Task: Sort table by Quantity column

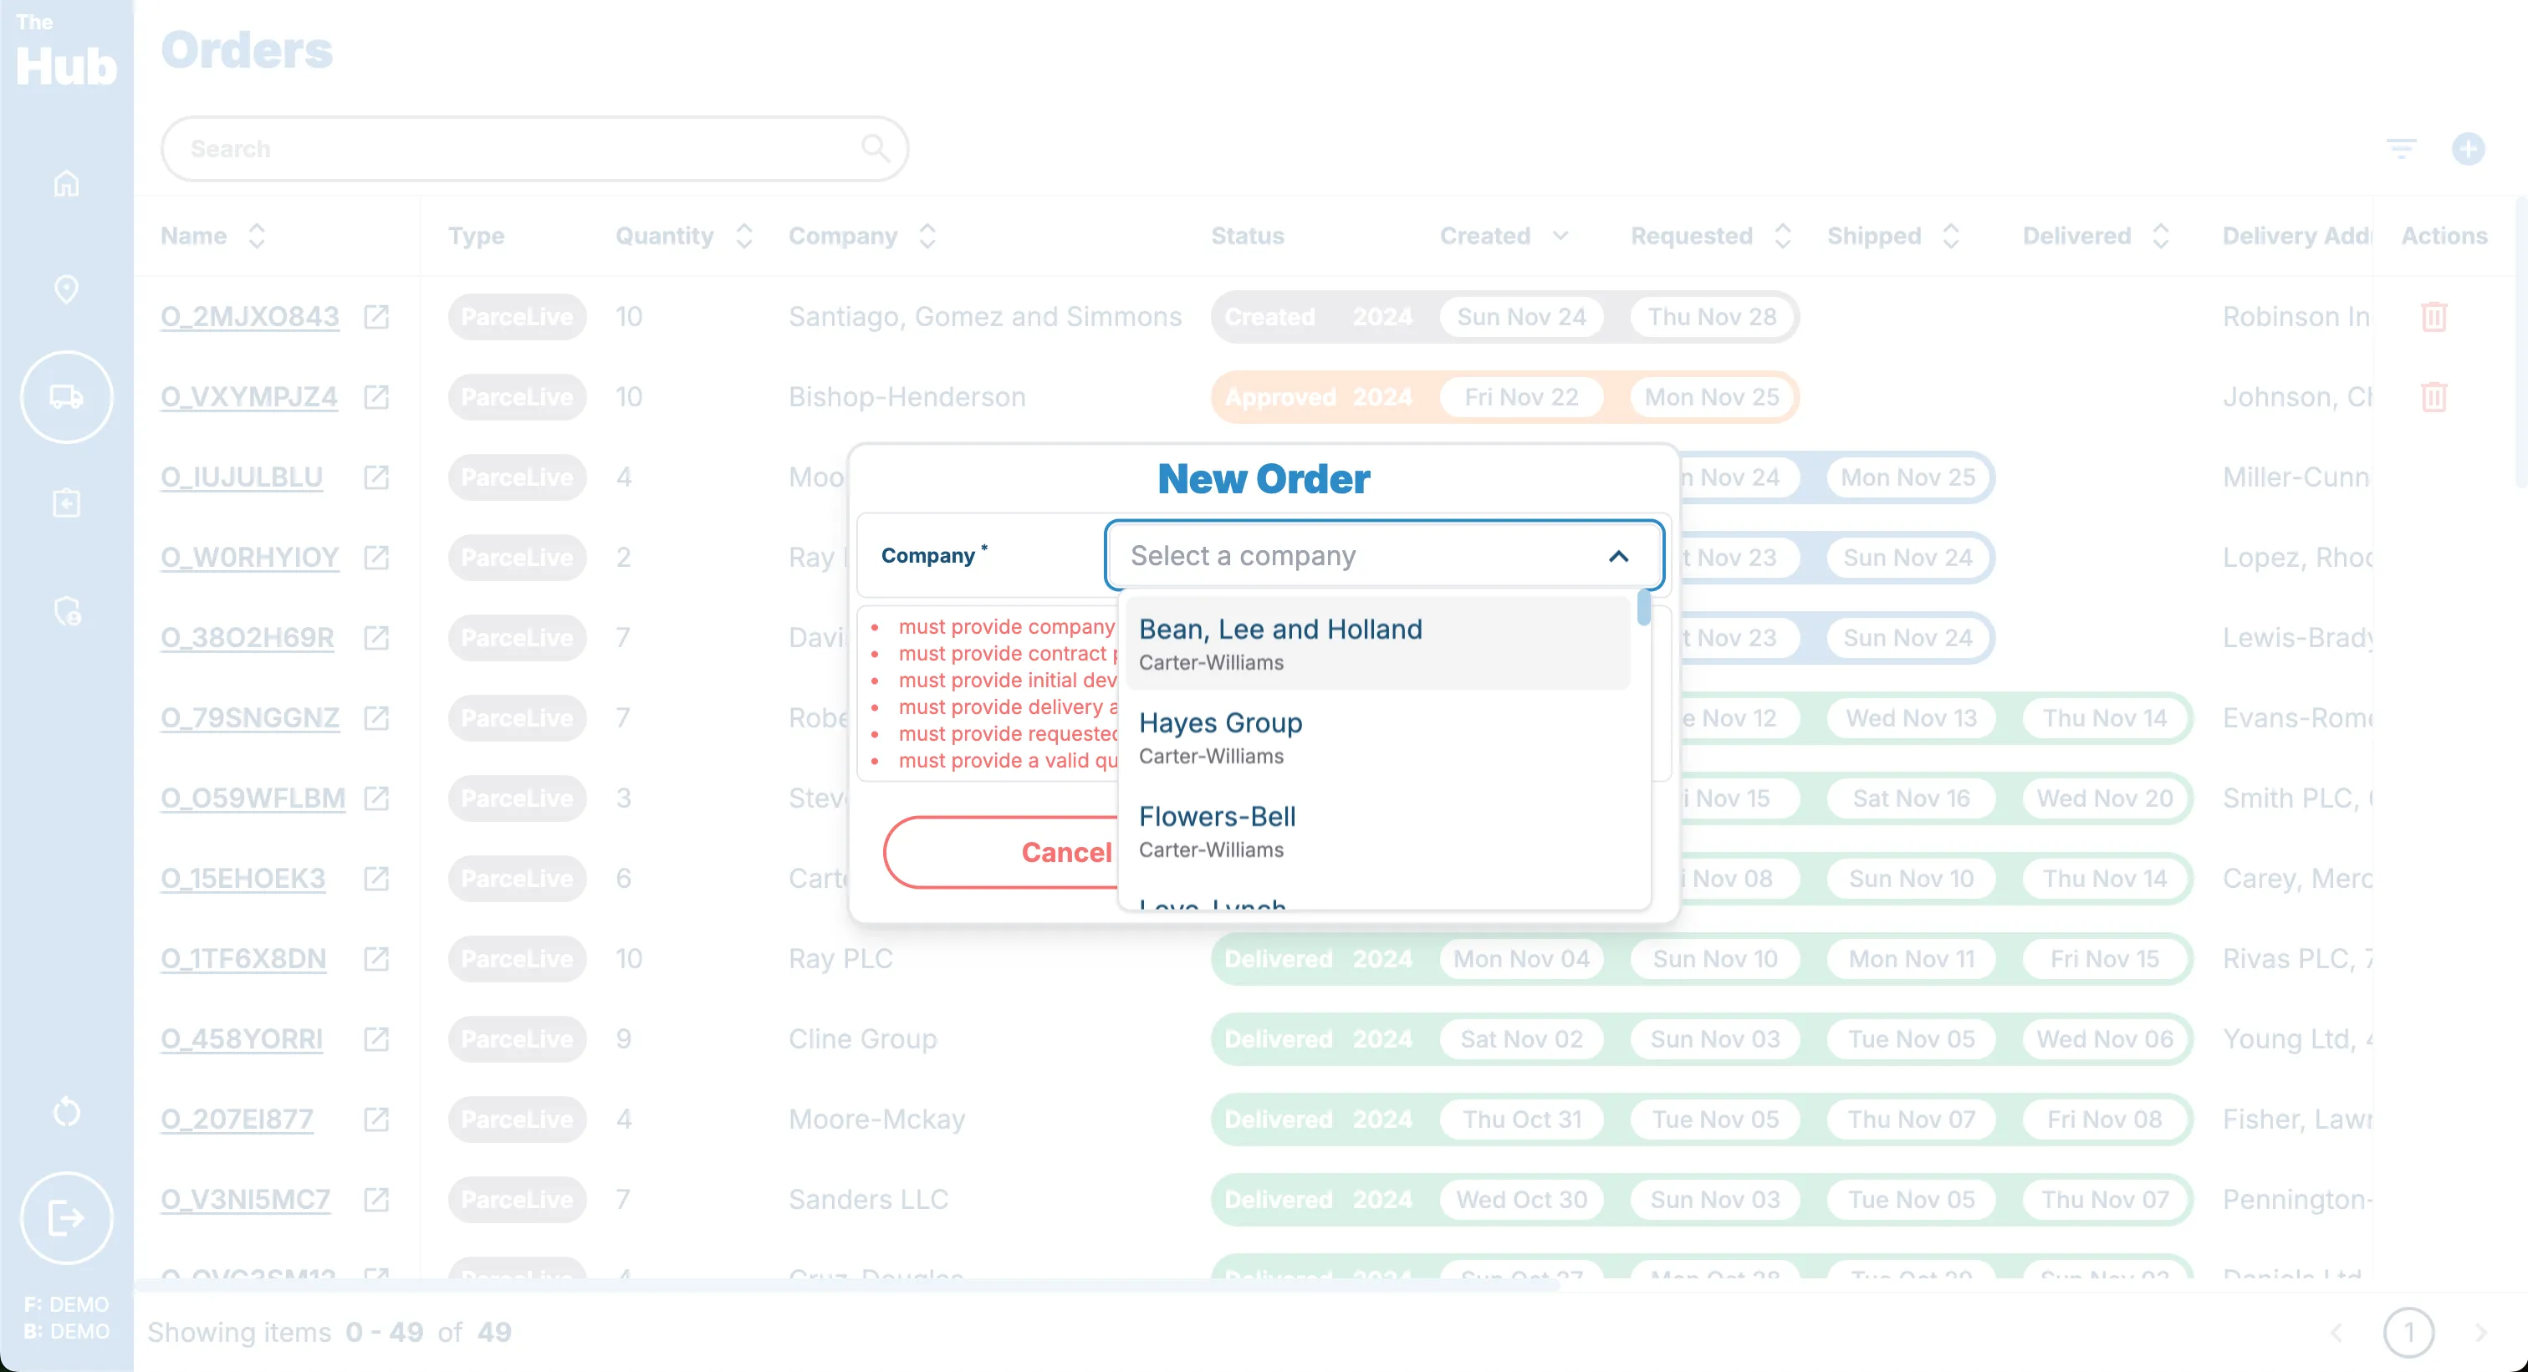Action: coord(744,236)
